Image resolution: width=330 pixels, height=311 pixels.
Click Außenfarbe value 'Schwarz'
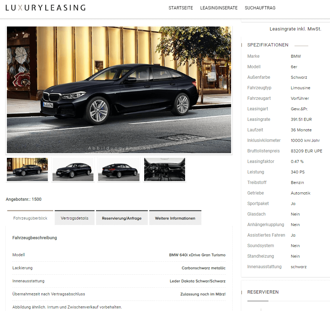pyautogui.click(x=299, y=77)
